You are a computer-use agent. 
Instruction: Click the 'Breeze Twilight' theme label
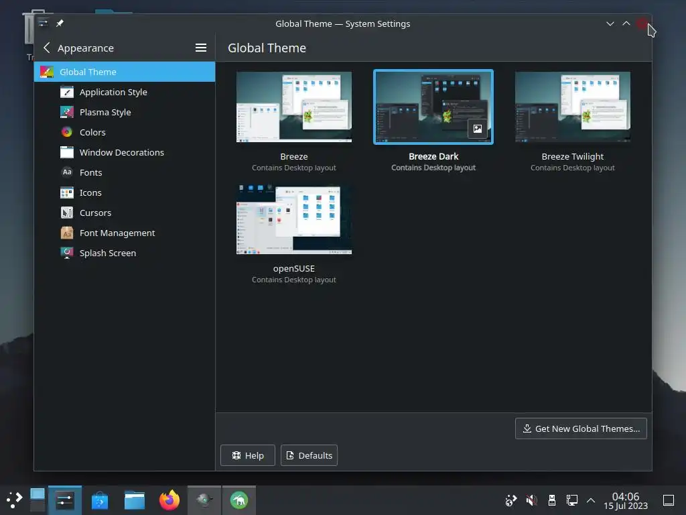573,156
